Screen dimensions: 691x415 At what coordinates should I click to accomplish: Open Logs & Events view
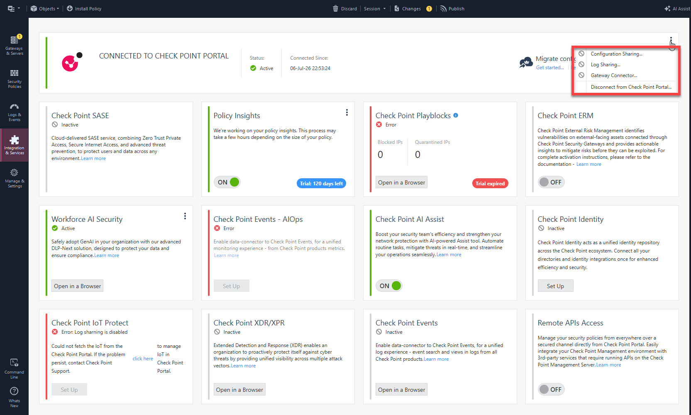point(14,112)
